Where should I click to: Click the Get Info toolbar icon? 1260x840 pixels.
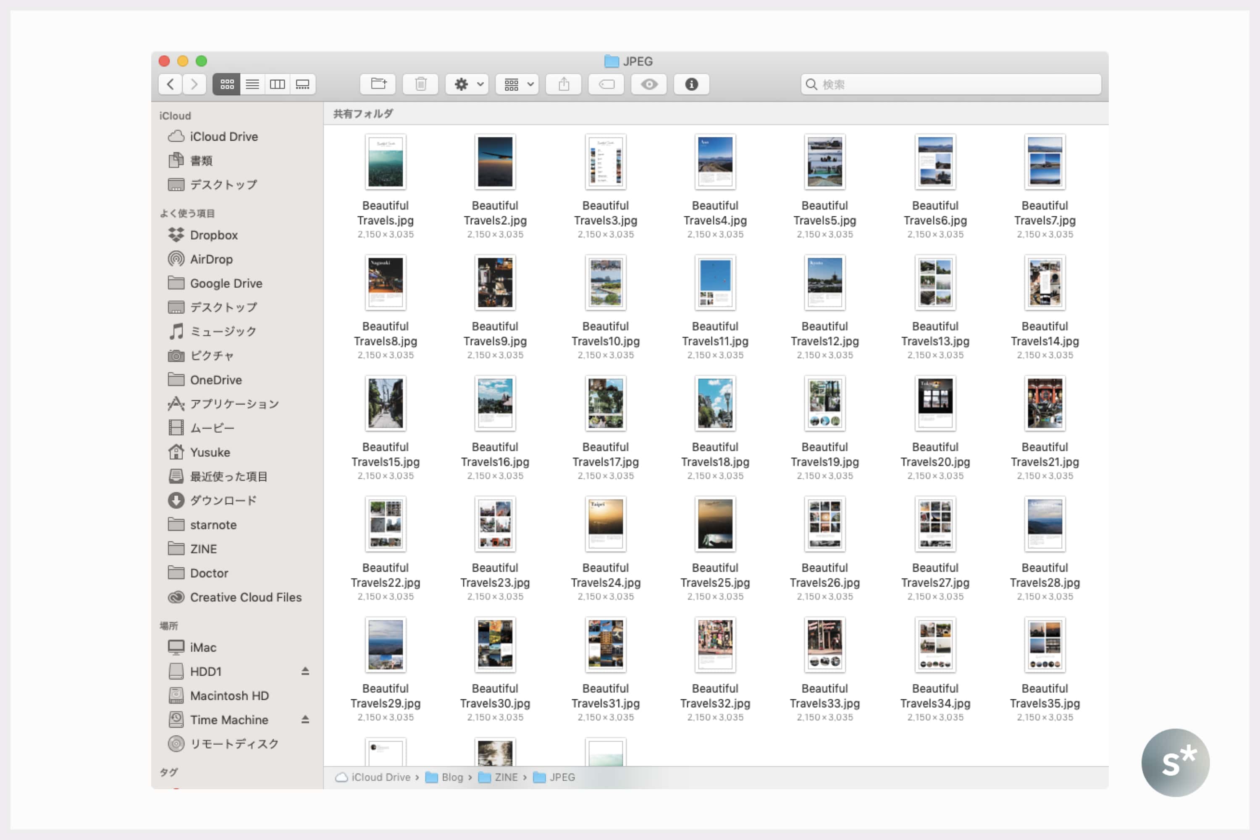pos(691,84)
